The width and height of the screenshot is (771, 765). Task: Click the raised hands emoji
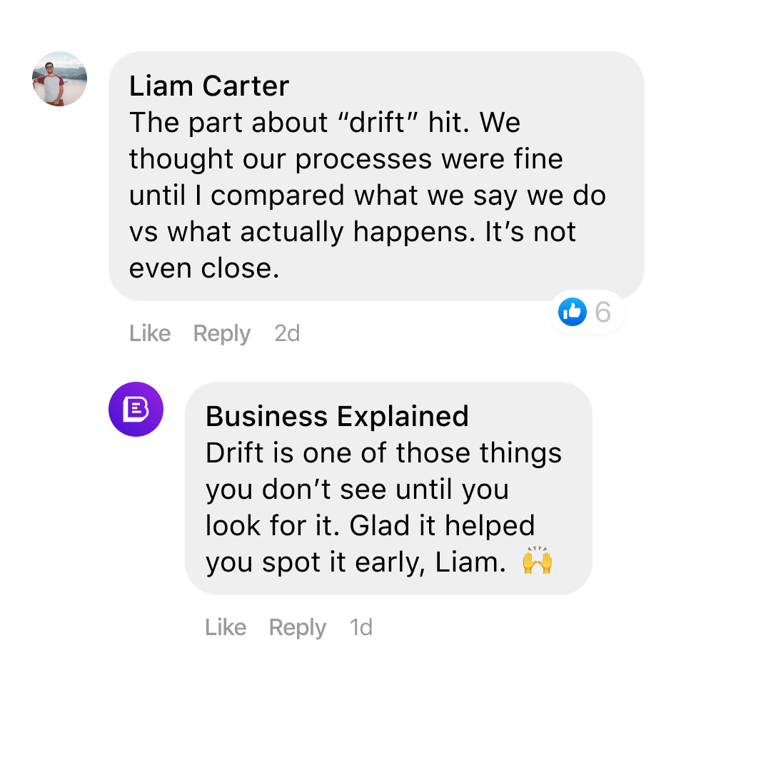pyautogui.click(x=537, y=562)
